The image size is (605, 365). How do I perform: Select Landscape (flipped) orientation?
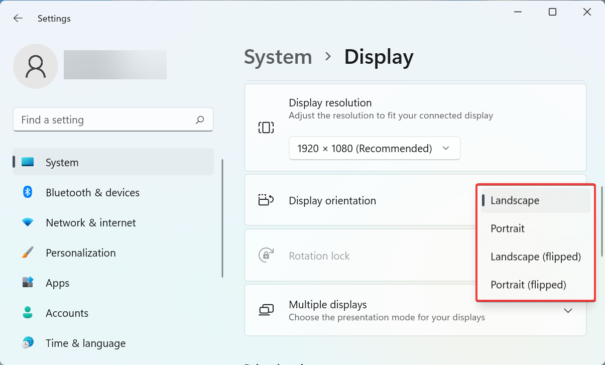tap(535, 257)
